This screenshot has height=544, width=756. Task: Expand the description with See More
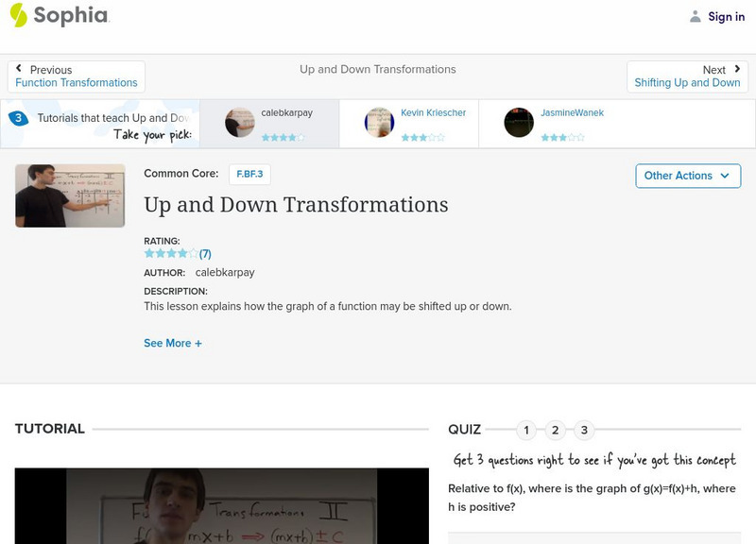point(172,343)
